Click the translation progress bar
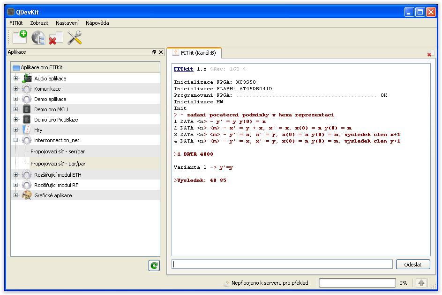The height and width of the screenshot is (295, 442). point(358,283)
